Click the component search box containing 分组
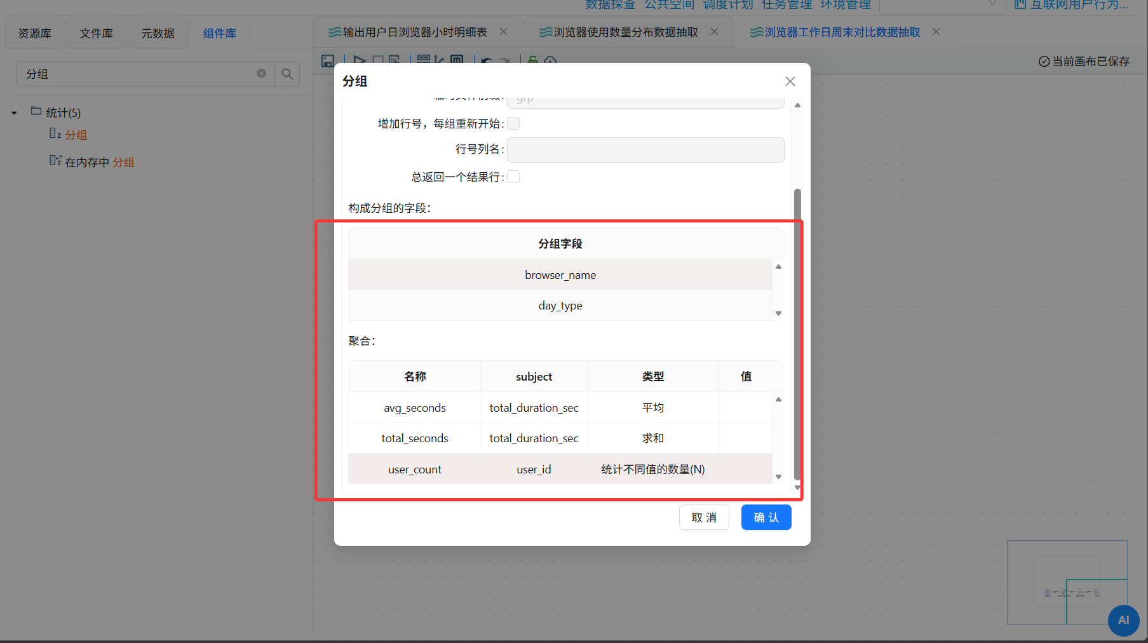 (x=145, y=74)
